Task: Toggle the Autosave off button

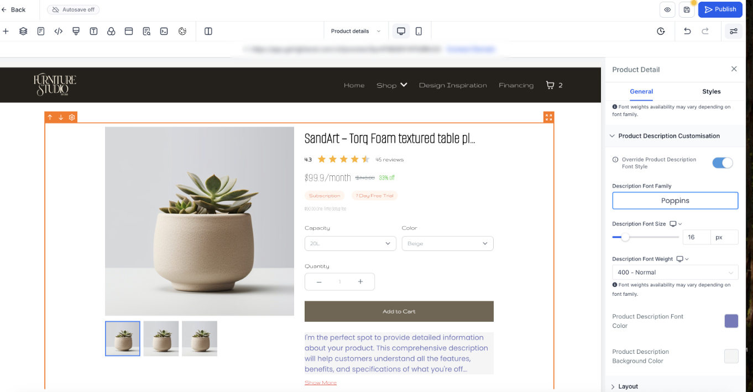Action: (74, 9)
